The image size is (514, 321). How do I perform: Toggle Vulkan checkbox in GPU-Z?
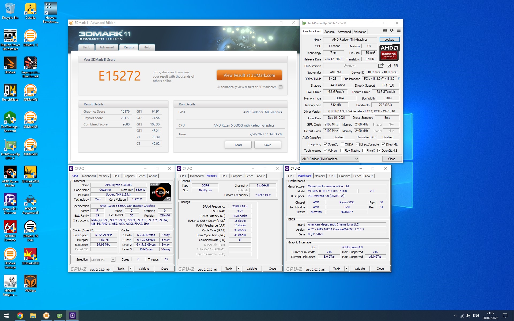coord(325,151)
